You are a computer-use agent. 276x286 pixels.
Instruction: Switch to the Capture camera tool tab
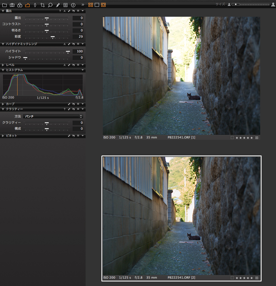click(x=12, y=5)
